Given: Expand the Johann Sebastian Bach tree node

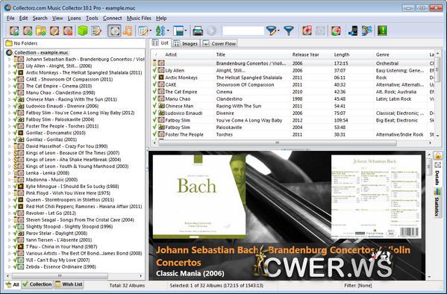Looking at the screenshot, I should (x=9, y=59).
